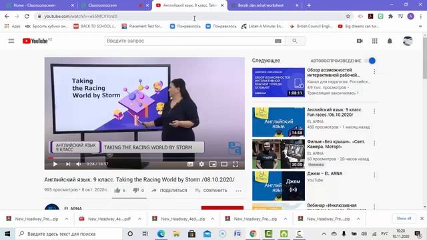Close the downloads bar
The height and width of the screenshot is (240, 427).
point(422,219)
